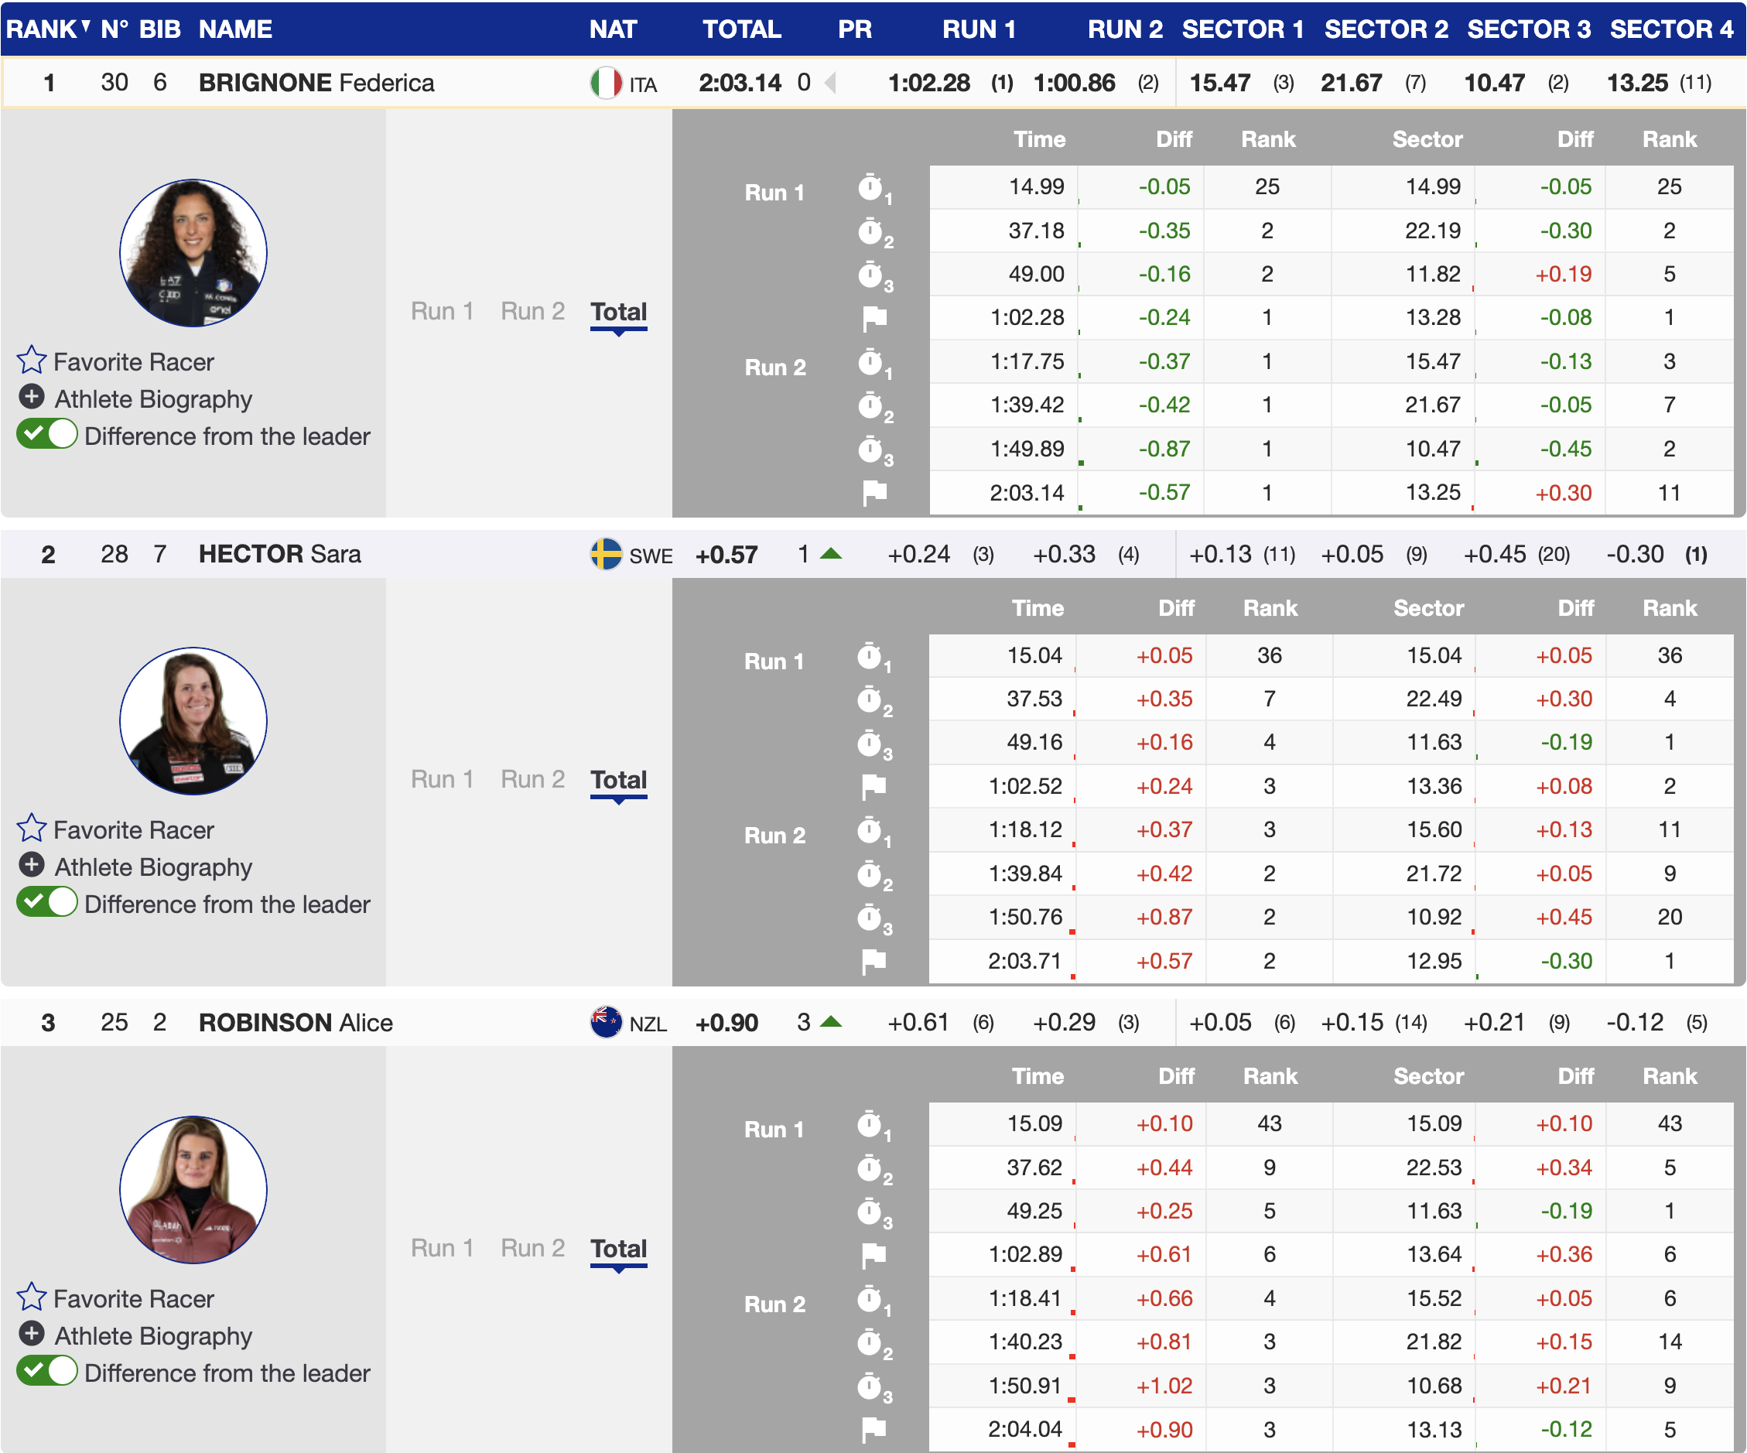Click Robinson's Favorite Racer star icon

pyautogui.click(x=32, y=1297)
